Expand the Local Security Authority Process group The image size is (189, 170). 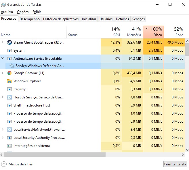[2, 138]
